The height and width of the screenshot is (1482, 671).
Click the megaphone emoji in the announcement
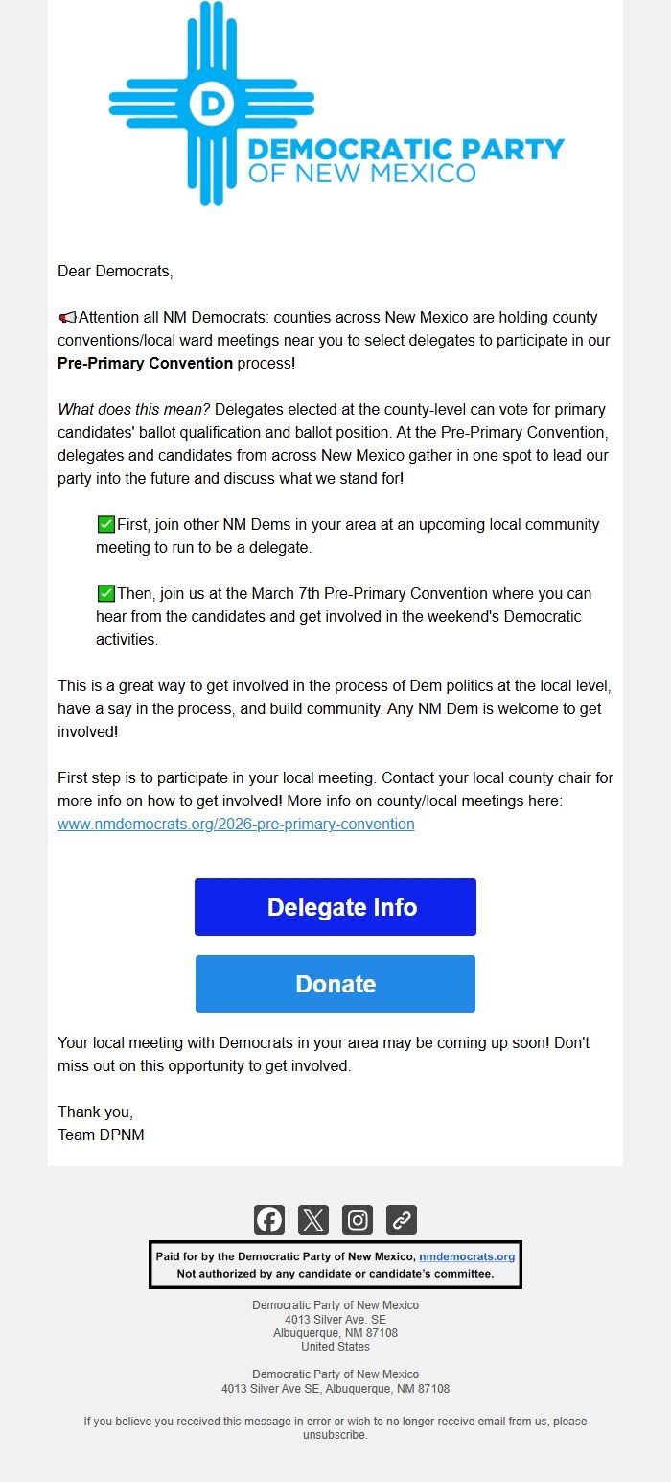click(66, 317)
